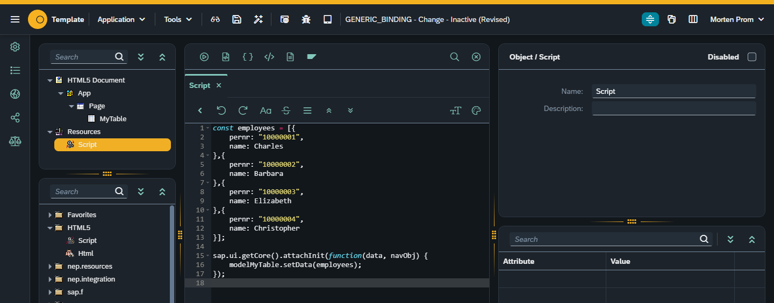The image size is (774, 303).
Task: Undo the last editor change
Action: tap(221, 110)
